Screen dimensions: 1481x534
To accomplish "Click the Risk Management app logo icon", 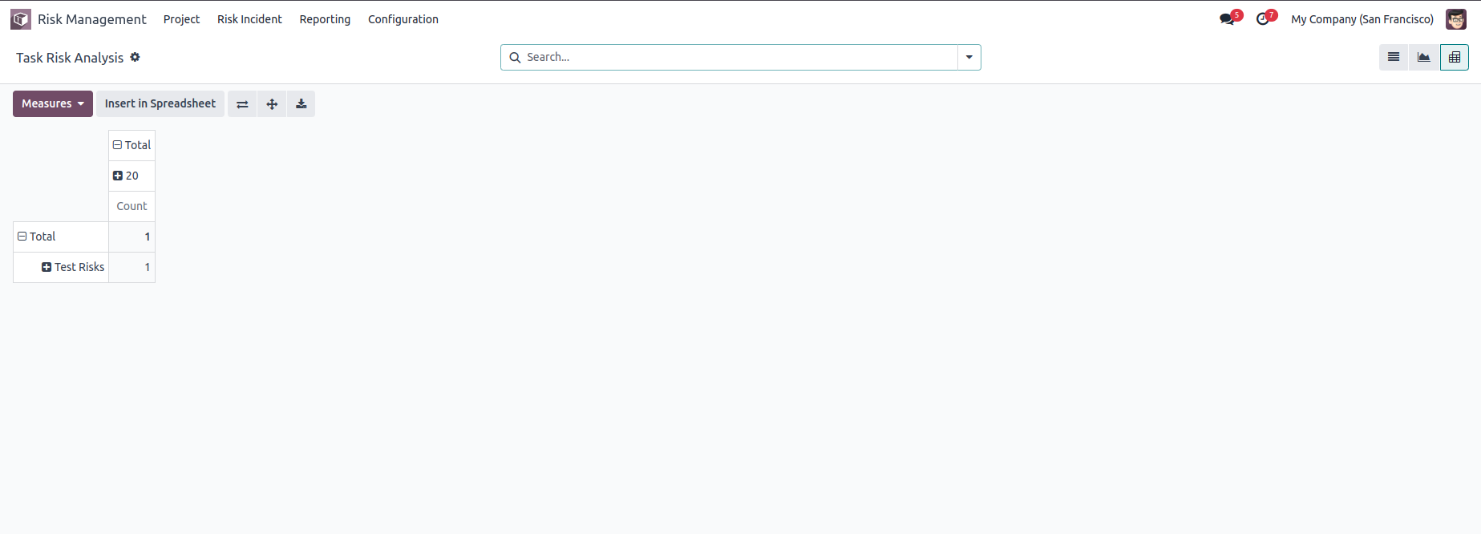I will (21, 19).
